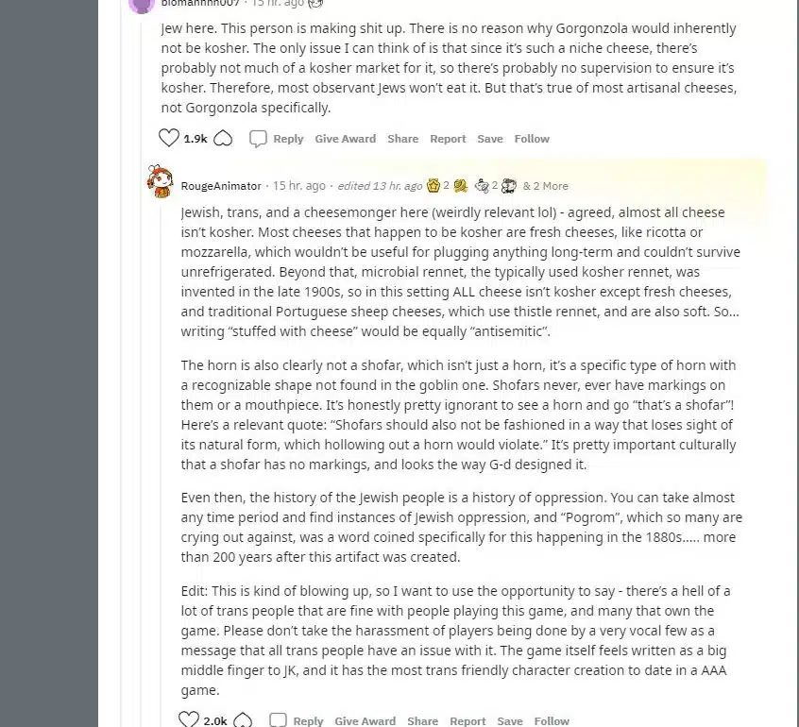Open RougeAnimator's user profile
The width and height of the screenshot is (799, 727).
[x=221, y=186]
